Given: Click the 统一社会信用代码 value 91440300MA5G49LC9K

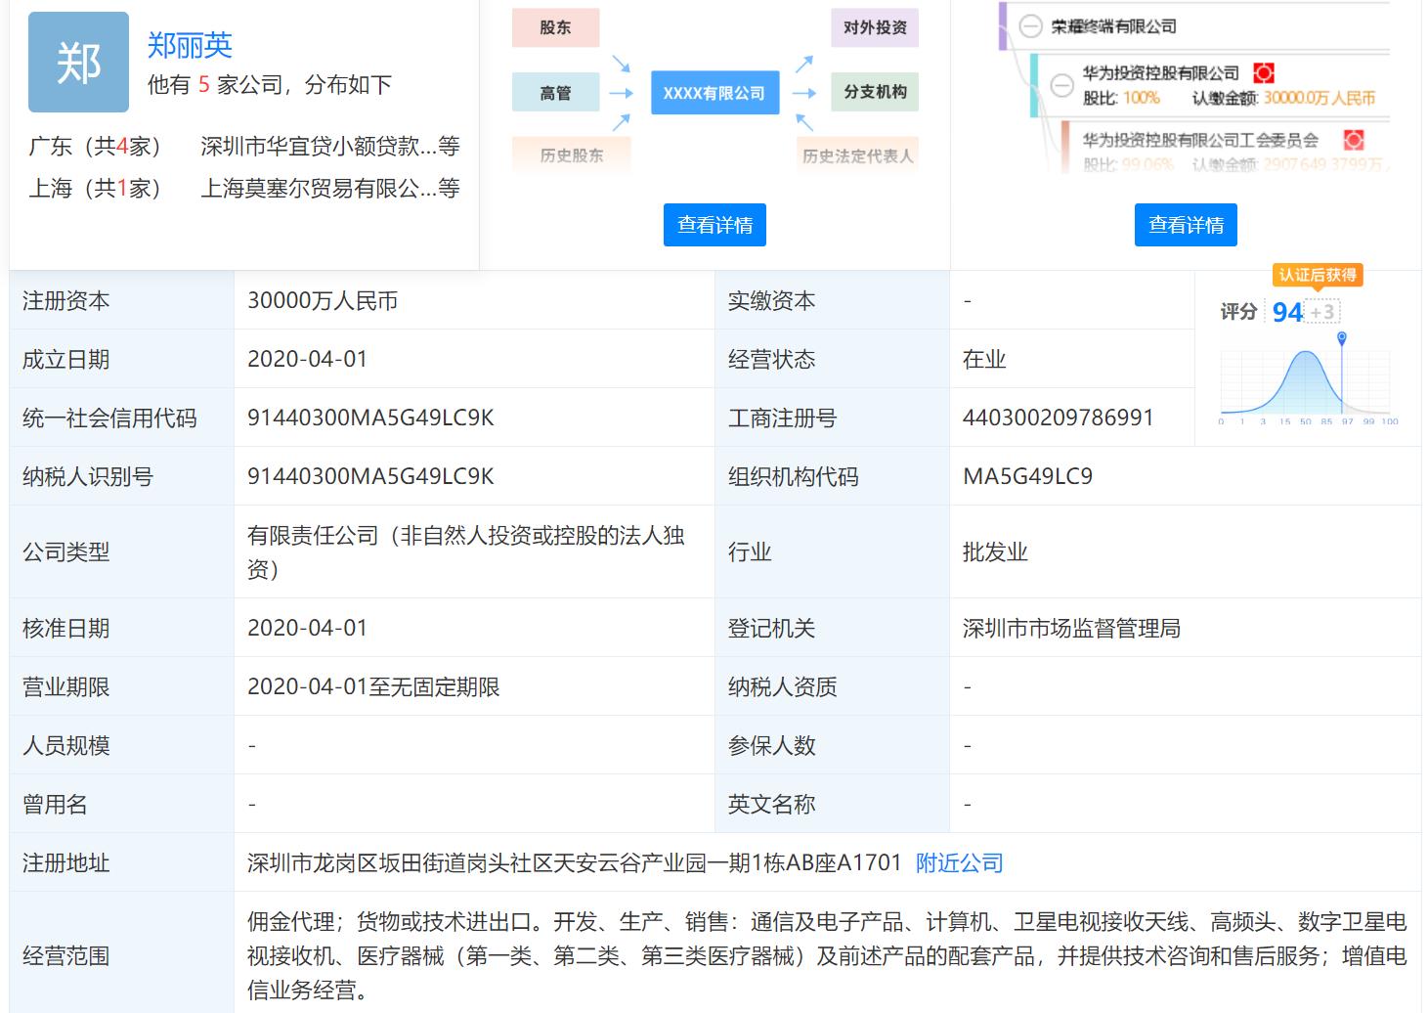Looking at the screenshot, I should point(370,418).
